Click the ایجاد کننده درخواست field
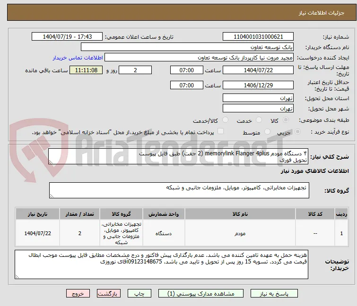This screenshot has width=357, height=306. click(x=199, y=58)
